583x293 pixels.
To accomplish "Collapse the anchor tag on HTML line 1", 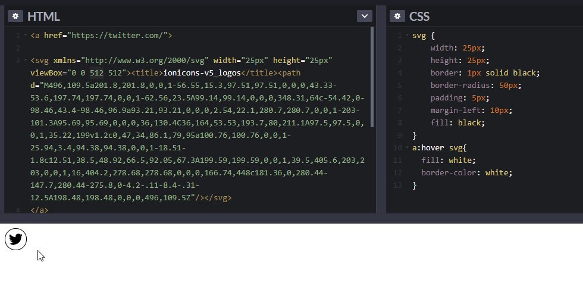I will point(26,35).
